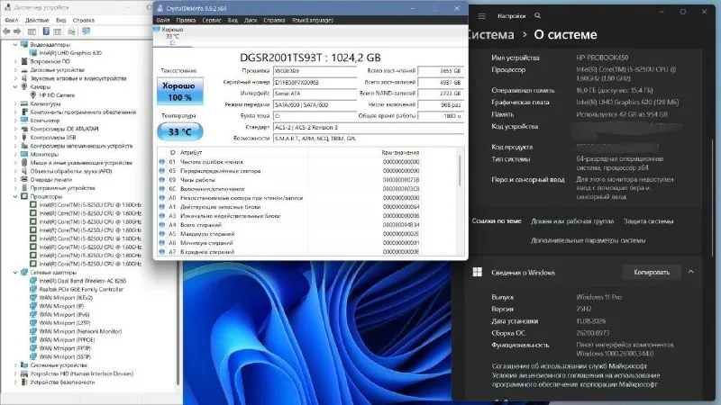Image resolution: width=721 pixels, height=405 pixels.
Task: Collapse the Сетевые адаптеры tree node
Action: click(x=15, y=273)
